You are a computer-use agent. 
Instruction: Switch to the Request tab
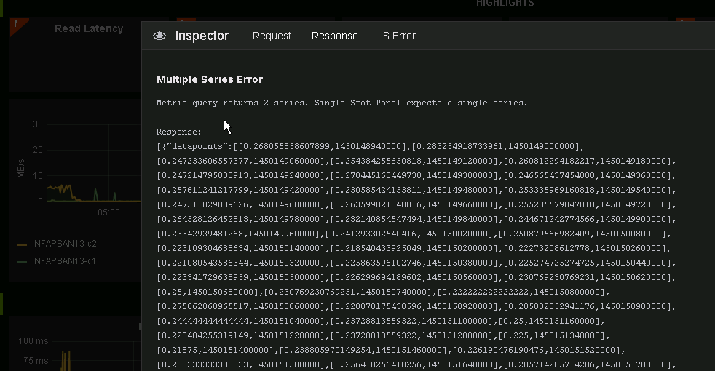pos(272,36)
